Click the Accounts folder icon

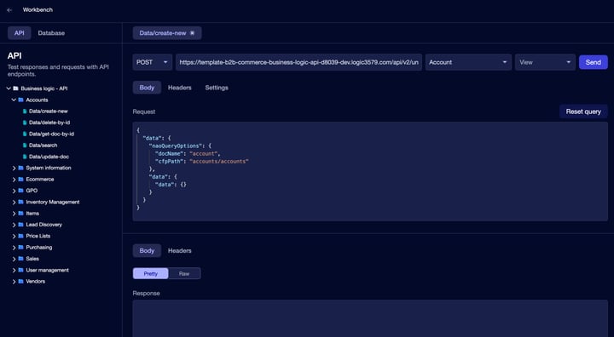[20, 100]
